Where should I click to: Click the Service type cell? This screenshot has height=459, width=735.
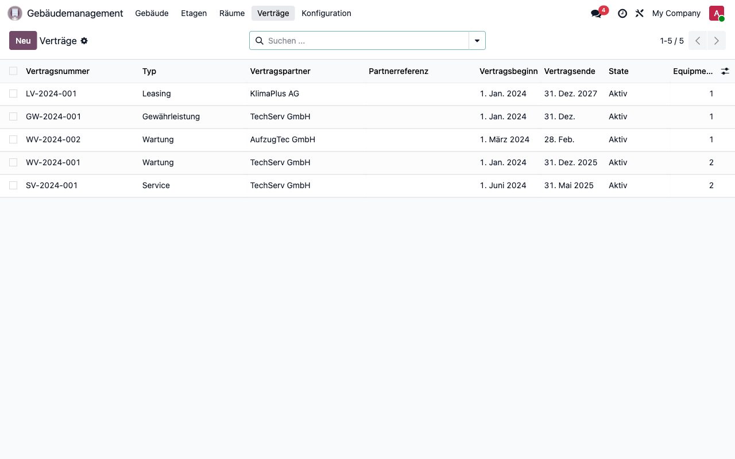[156, 185]
